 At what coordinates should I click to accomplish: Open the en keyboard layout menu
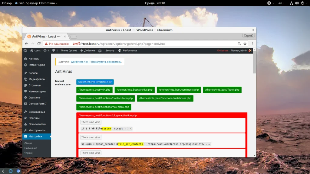tap(281, 3)
